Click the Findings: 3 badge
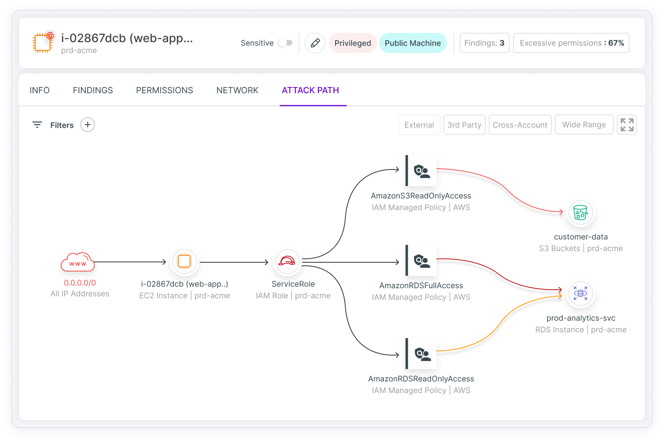This screenshot has height=441, width=664. click(484, 43)
